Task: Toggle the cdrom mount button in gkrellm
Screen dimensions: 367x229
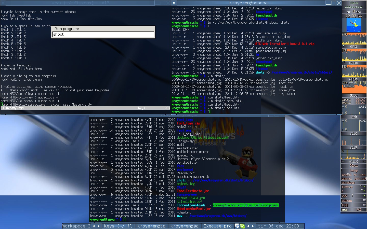Action: [364, 201]
